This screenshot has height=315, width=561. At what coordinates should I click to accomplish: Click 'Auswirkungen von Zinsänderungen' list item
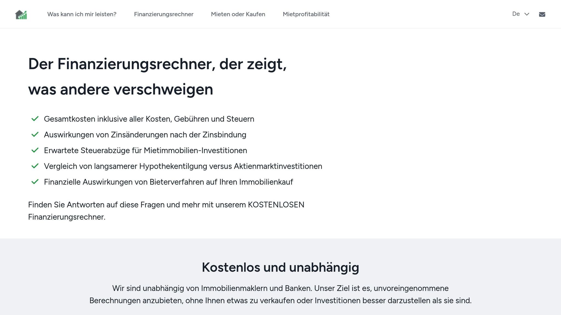[145, 135]
